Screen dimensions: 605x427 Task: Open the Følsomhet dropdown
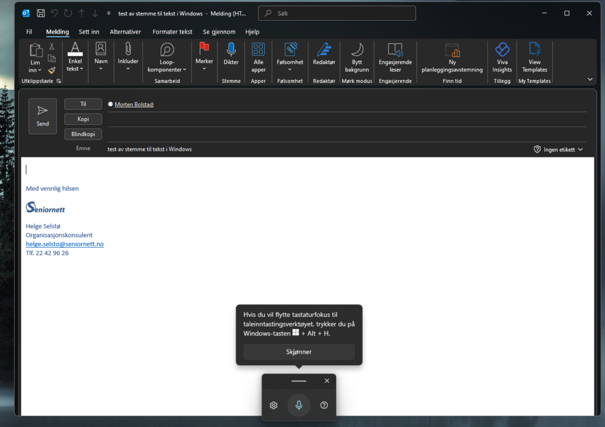coord(290,56)
